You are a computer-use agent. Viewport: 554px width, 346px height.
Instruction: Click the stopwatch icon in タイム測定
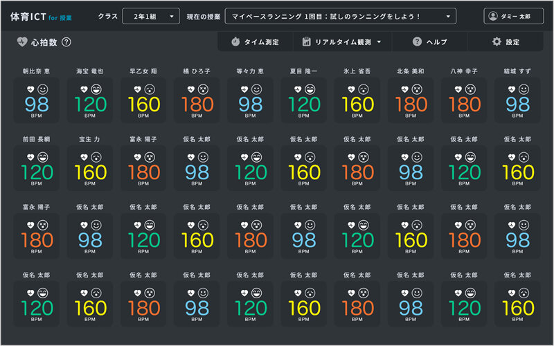click(235, 42)
